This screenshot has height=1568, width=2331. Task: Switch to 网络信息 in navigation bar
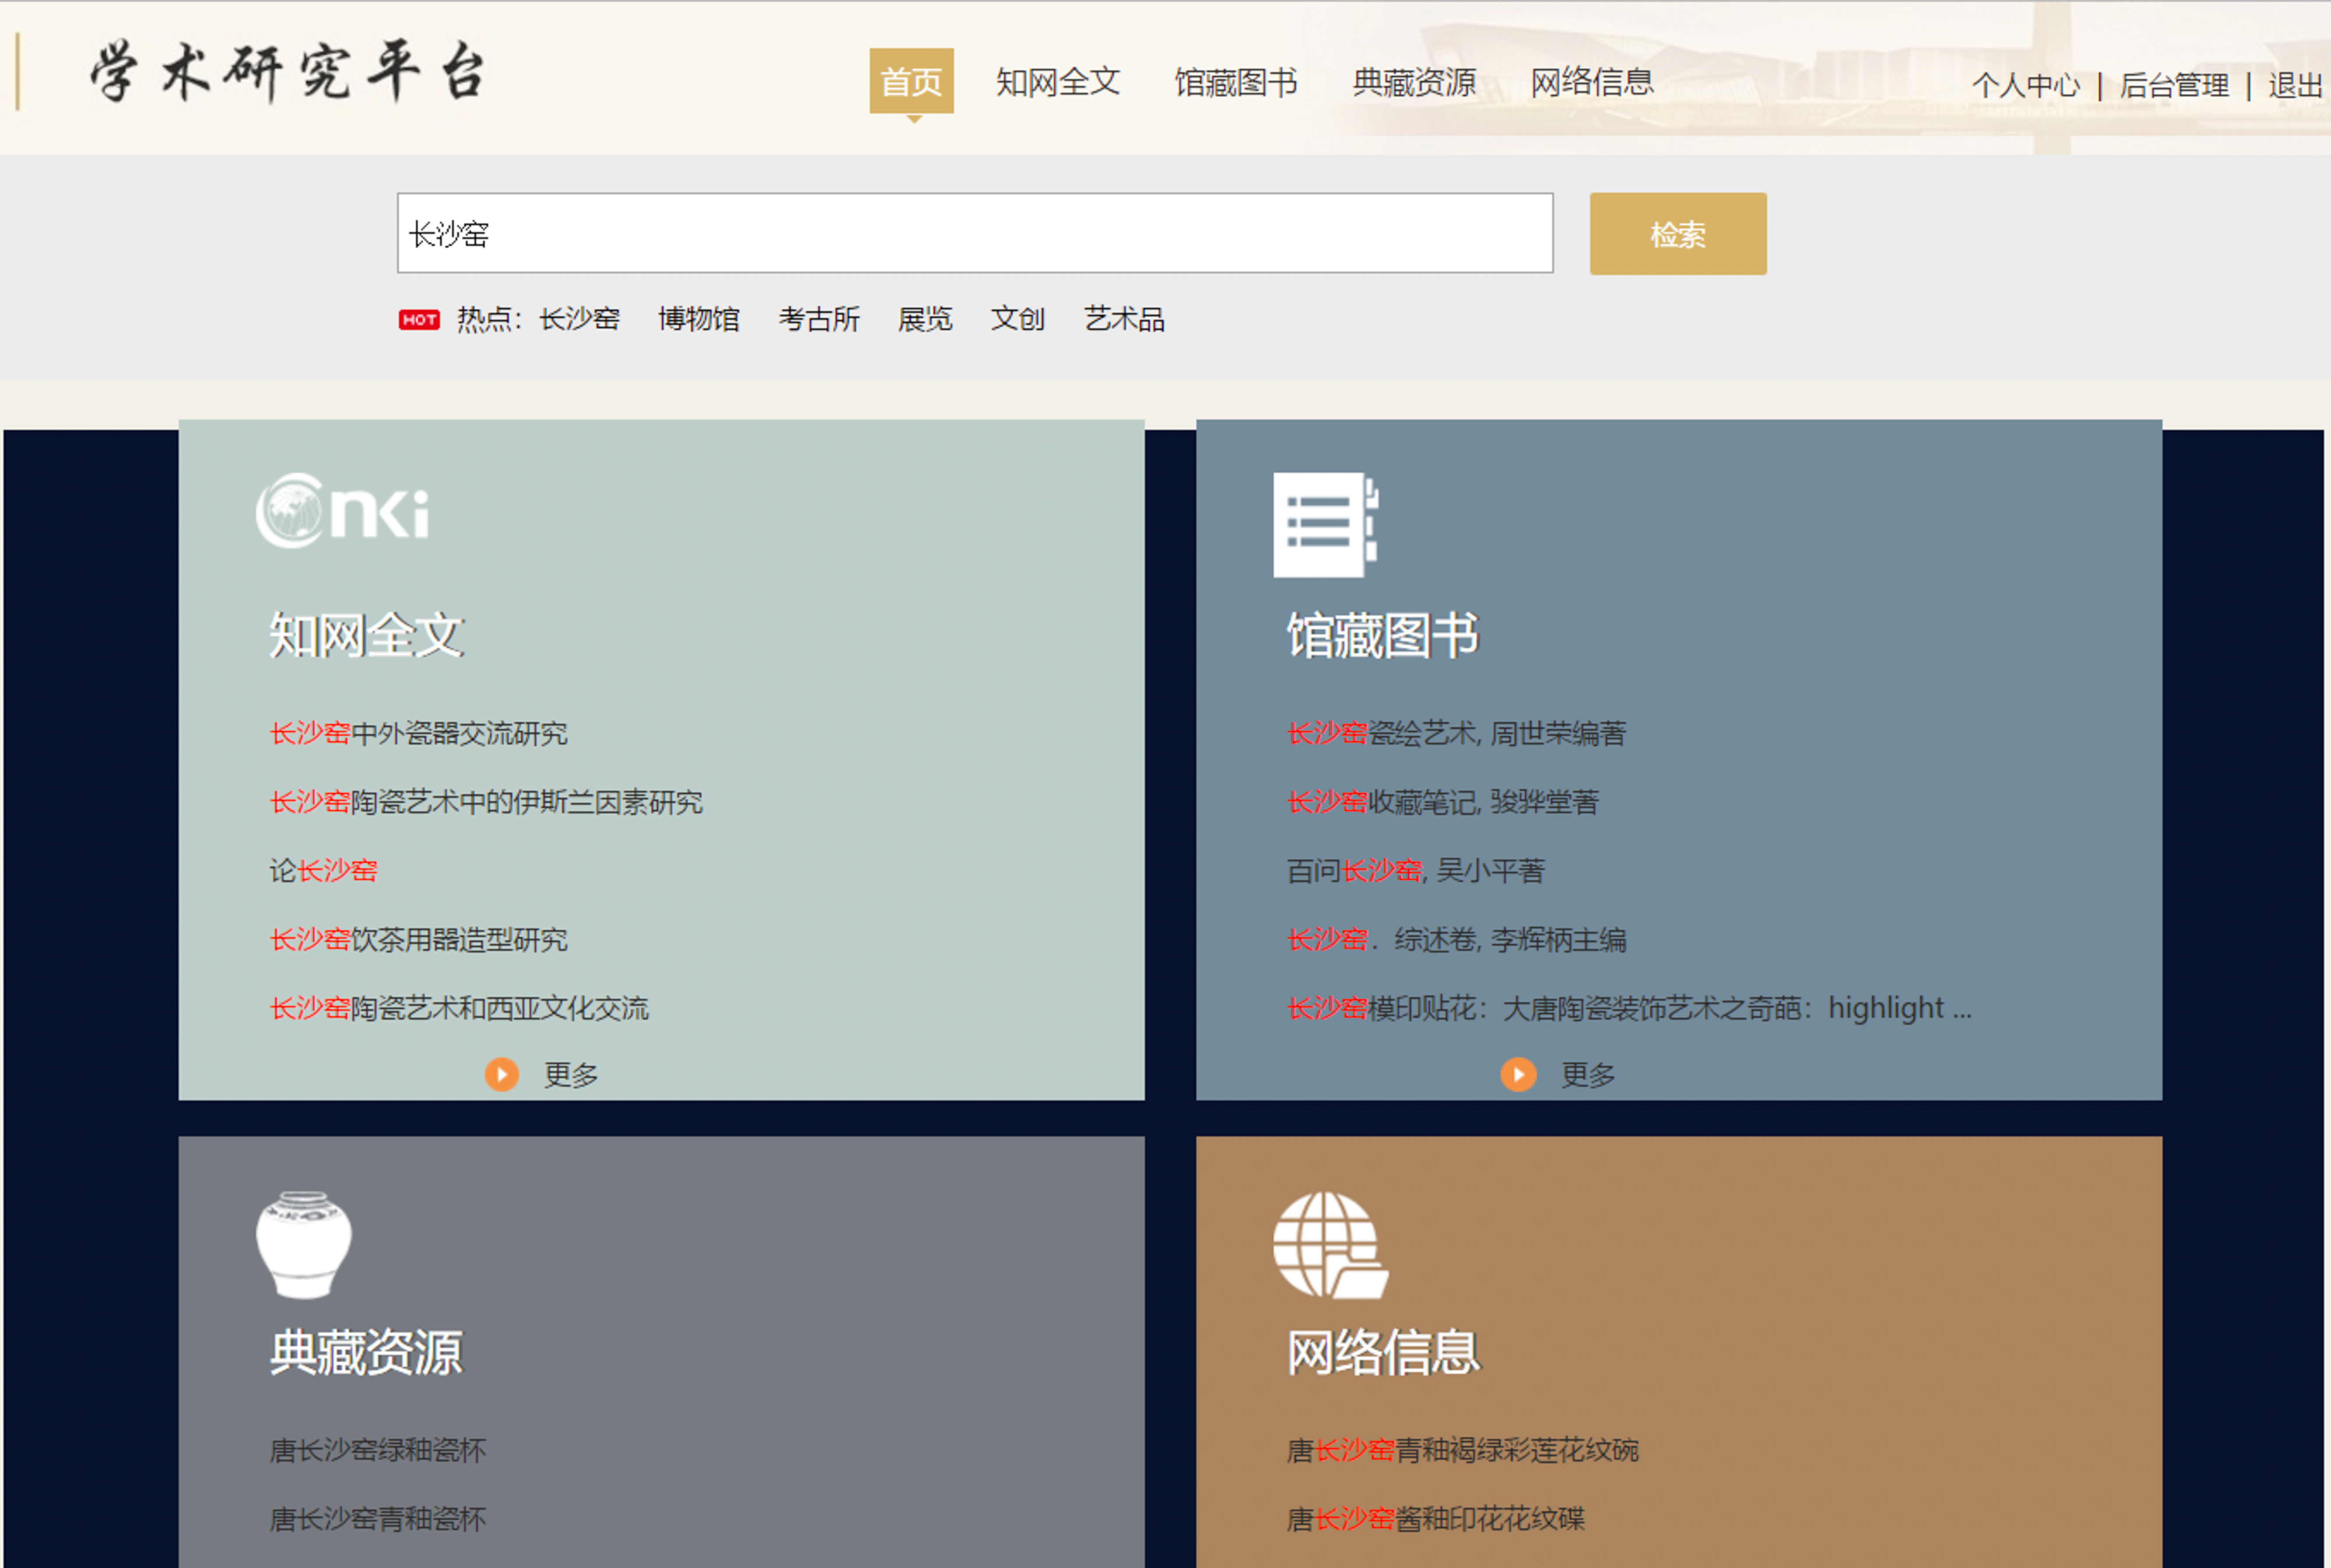point(1592,82)
